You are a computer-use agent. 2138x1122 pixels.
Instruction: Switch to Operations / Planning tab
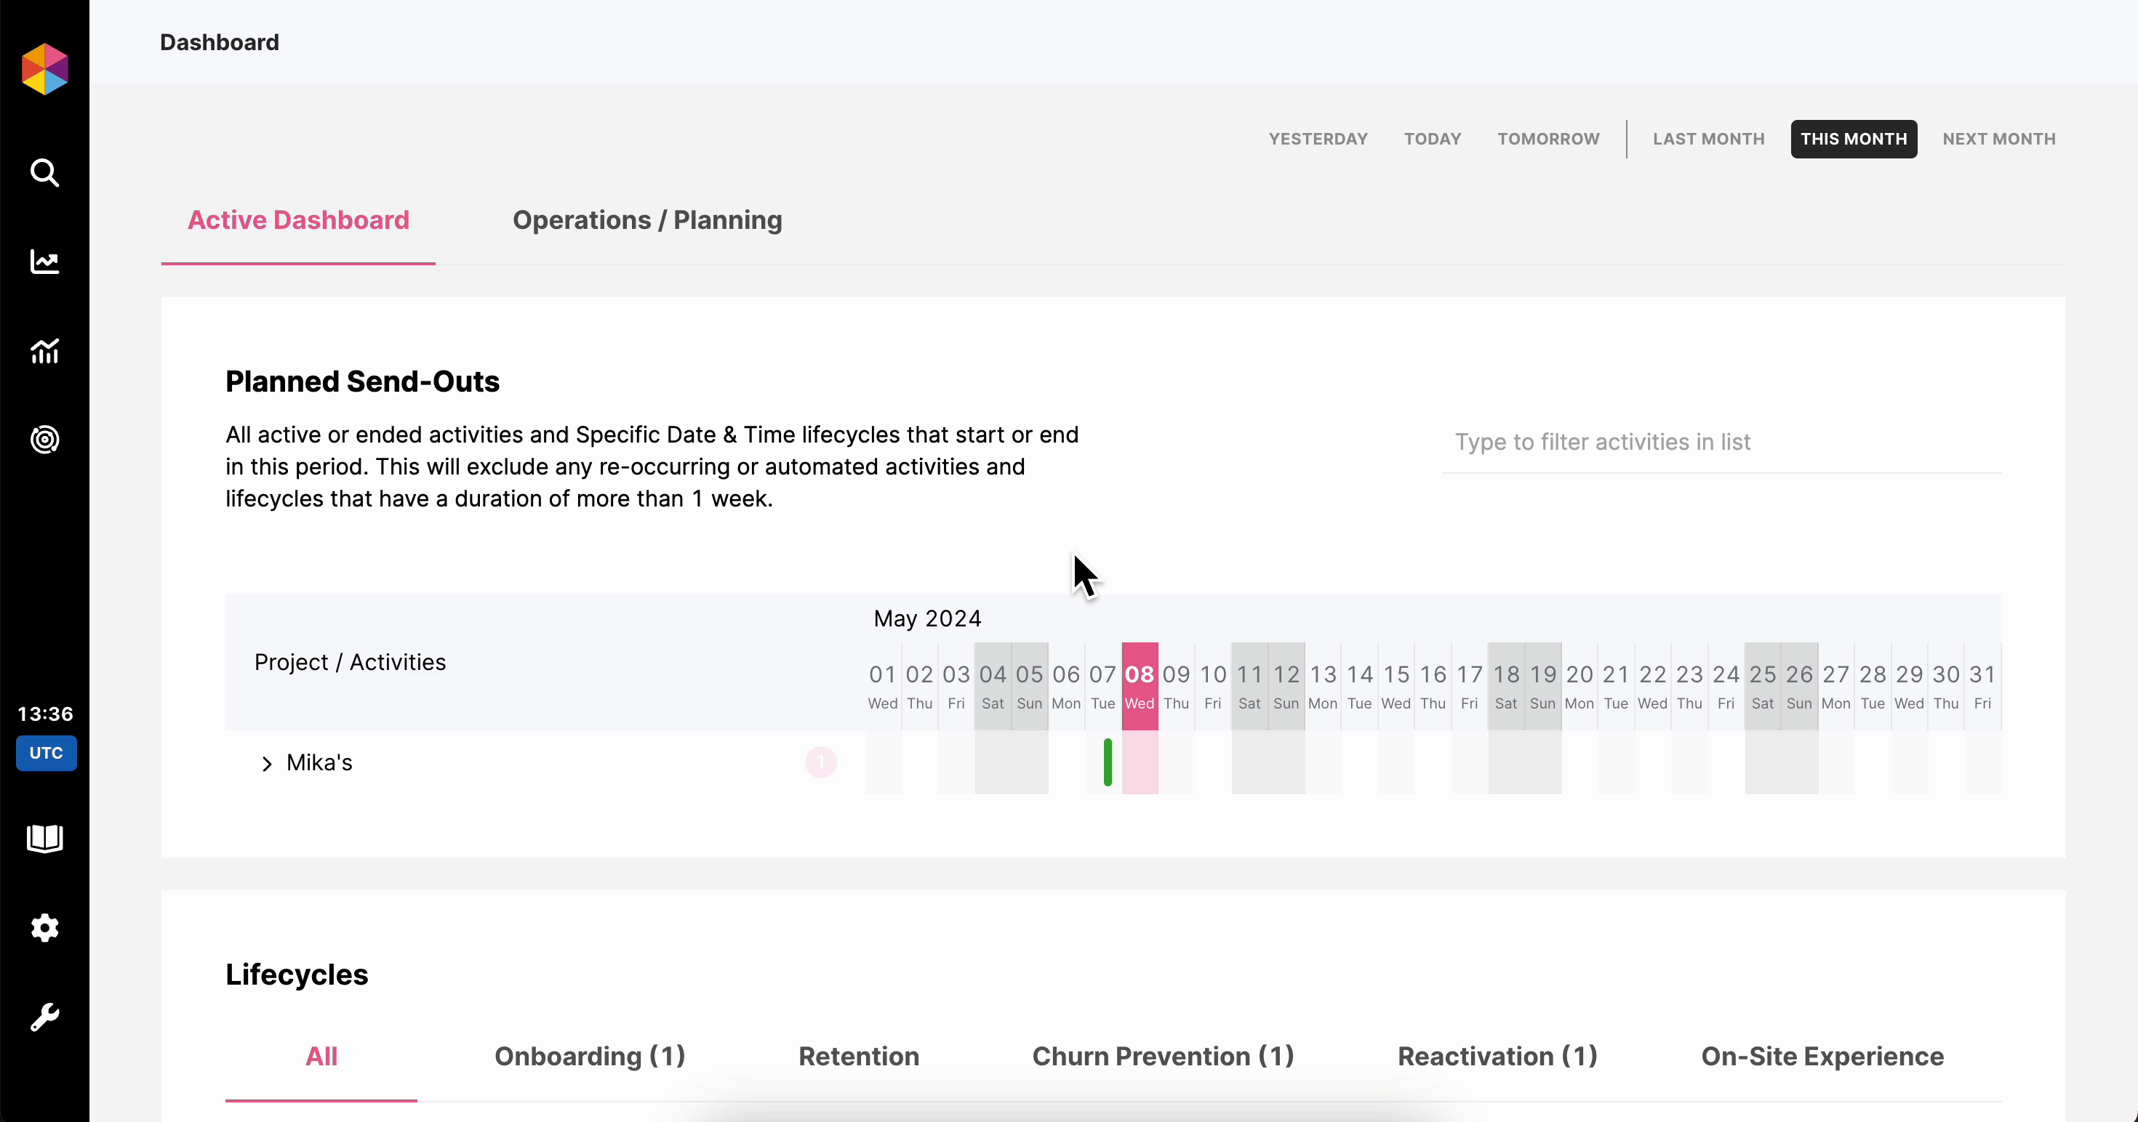pos(647,219)
